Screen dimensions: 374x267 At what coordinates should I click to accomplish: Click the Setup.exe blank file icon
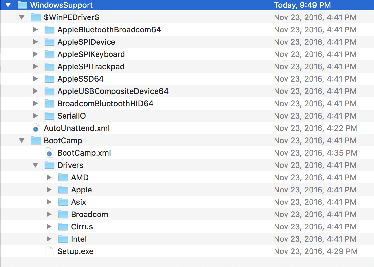(x=49, y=251)
